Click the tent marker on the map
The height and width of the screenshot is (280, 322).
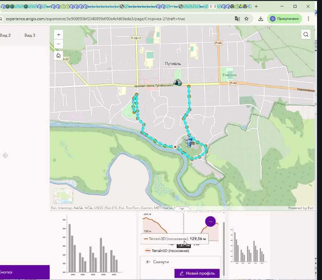click(x=177, y=82)
